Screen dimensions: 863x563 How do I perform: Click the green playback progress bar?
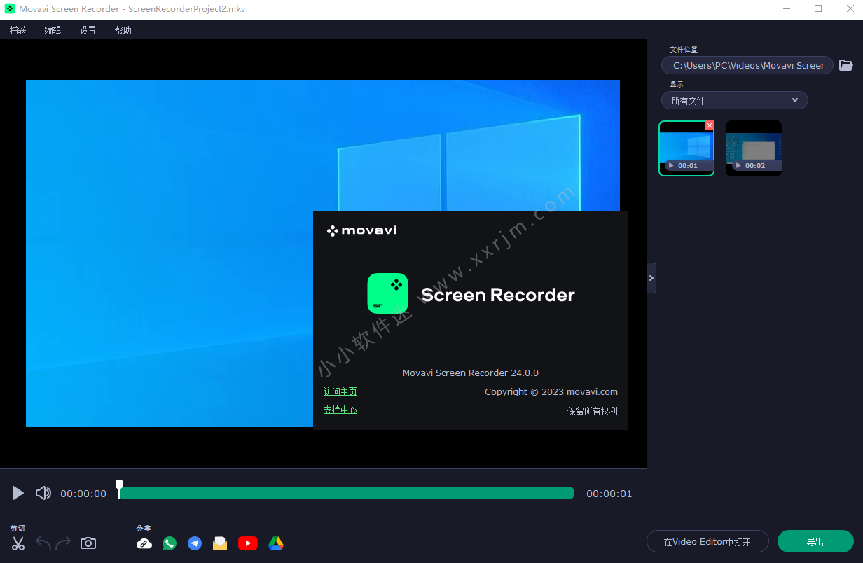(346, 493)
